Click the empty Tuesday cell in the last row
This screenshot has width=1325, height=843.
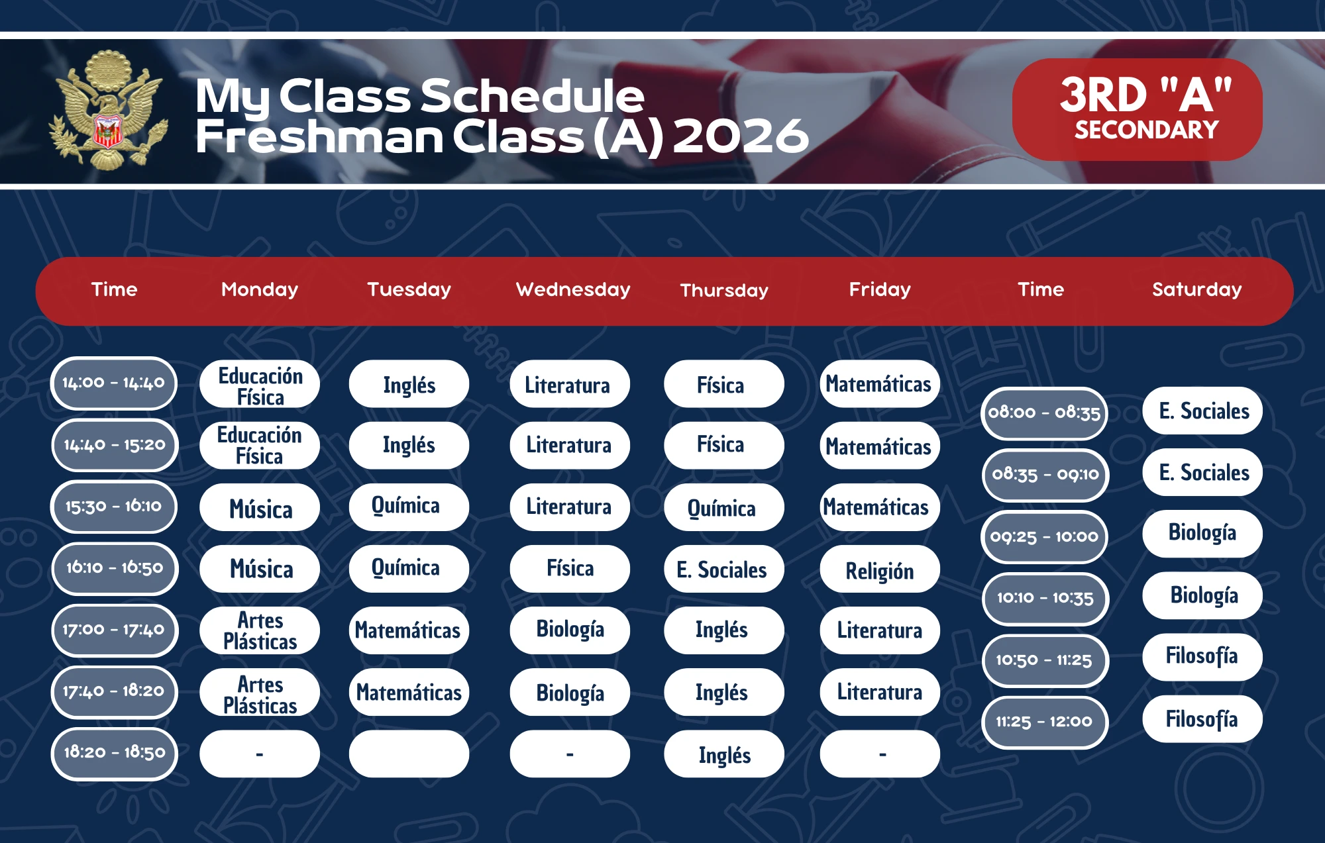click(x=409, y=754)
